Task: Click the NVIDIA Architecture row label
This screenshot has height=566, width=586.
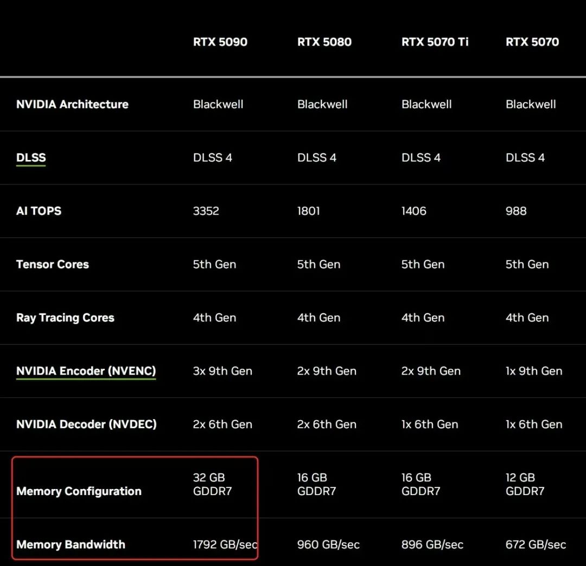Action: tap(72, 104)
